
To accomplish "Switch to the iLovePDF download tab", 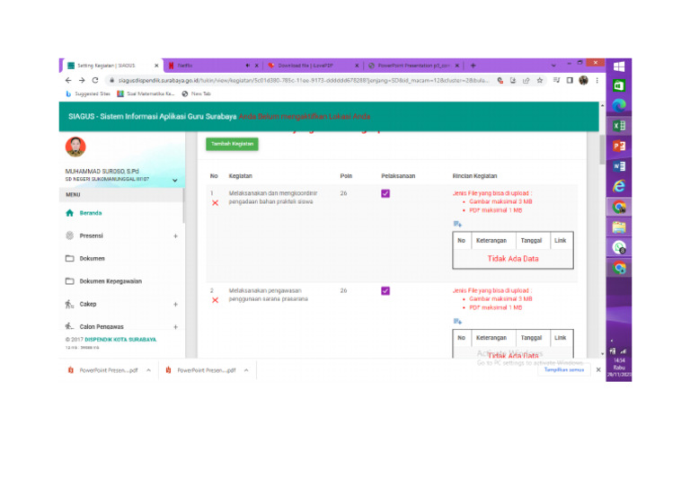I will point(313,66).
